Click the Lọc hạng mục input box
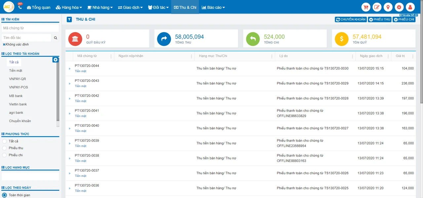Viewport: 423px width, 198px height. pos(30,176)
